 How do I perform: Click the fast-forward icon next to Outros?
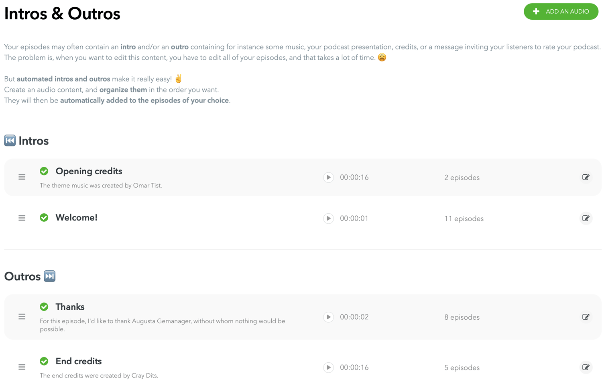pyautogui.click(x=50, y=276)
